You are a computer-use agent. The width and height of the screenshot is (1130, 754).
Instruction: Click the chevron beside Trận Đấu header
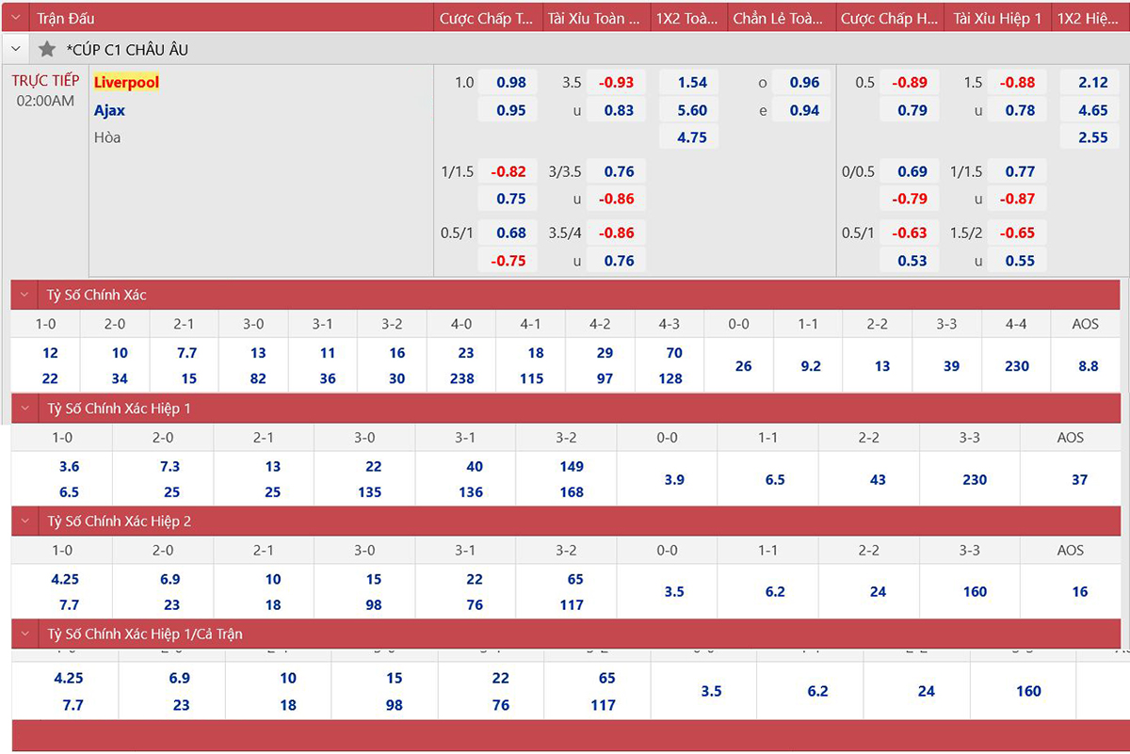16,18
